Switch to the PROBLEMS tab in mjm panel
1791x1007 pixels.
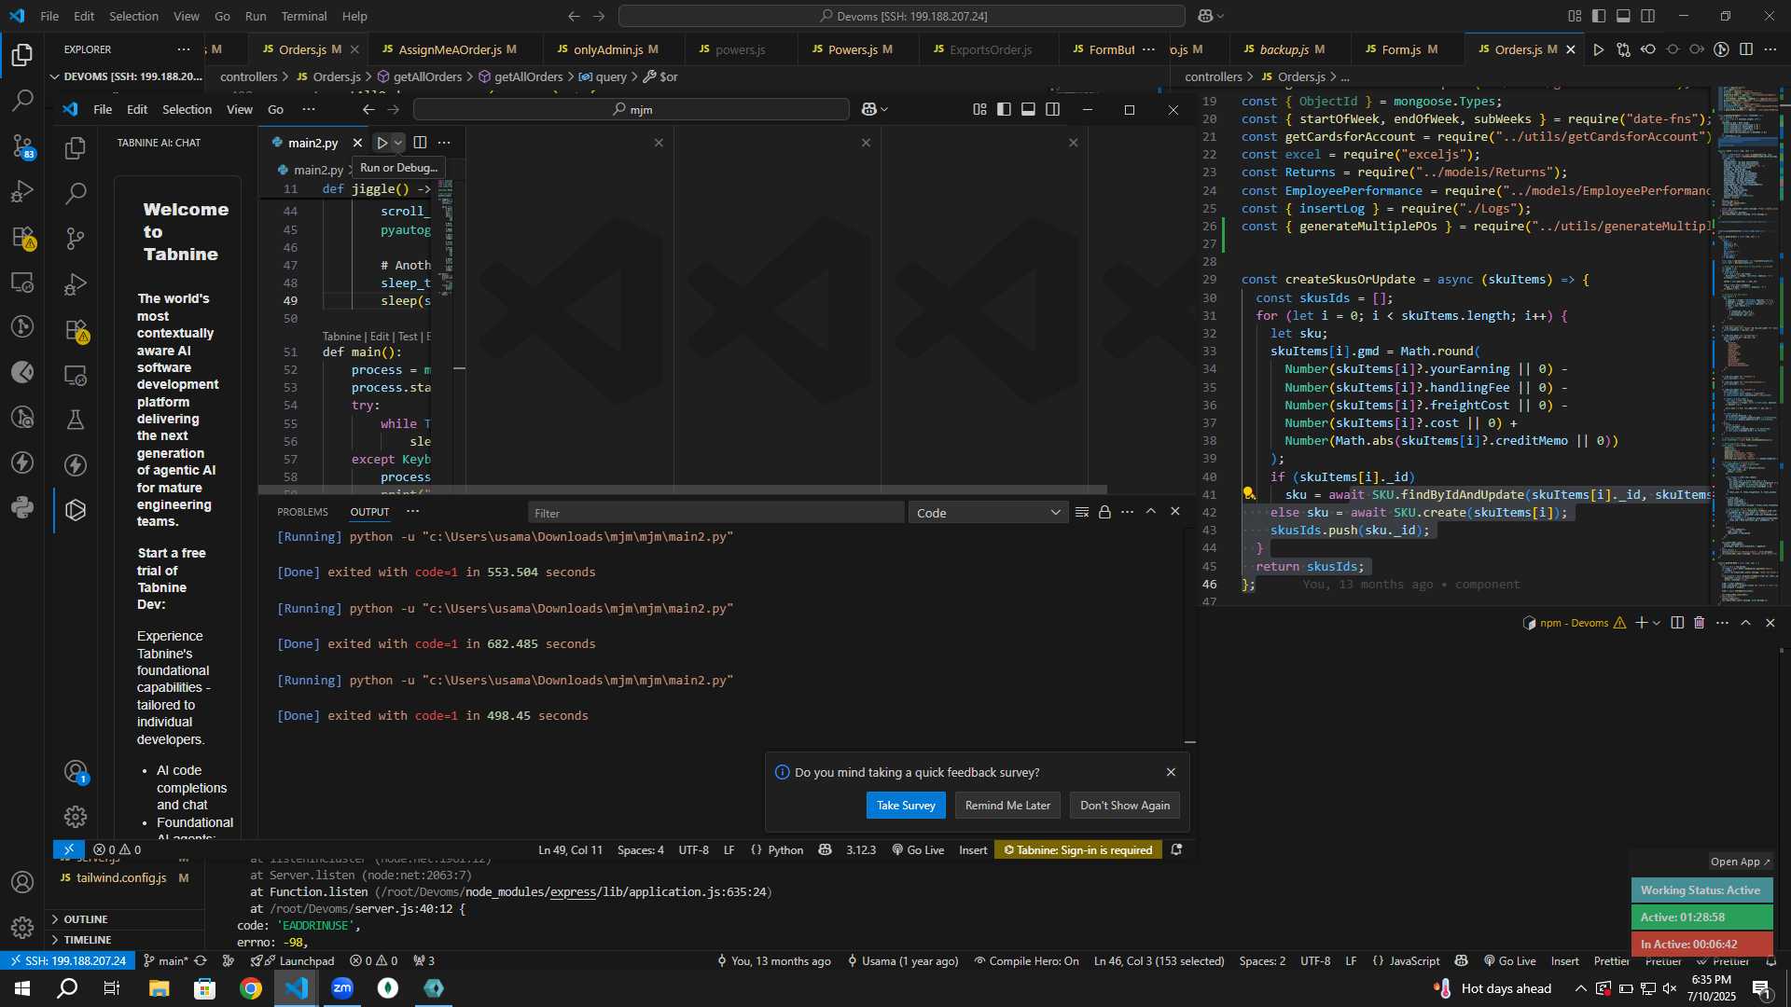[x=302, y=512]
